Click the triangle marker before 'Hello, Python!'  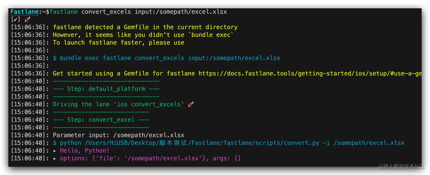click(x=55, y=151)
